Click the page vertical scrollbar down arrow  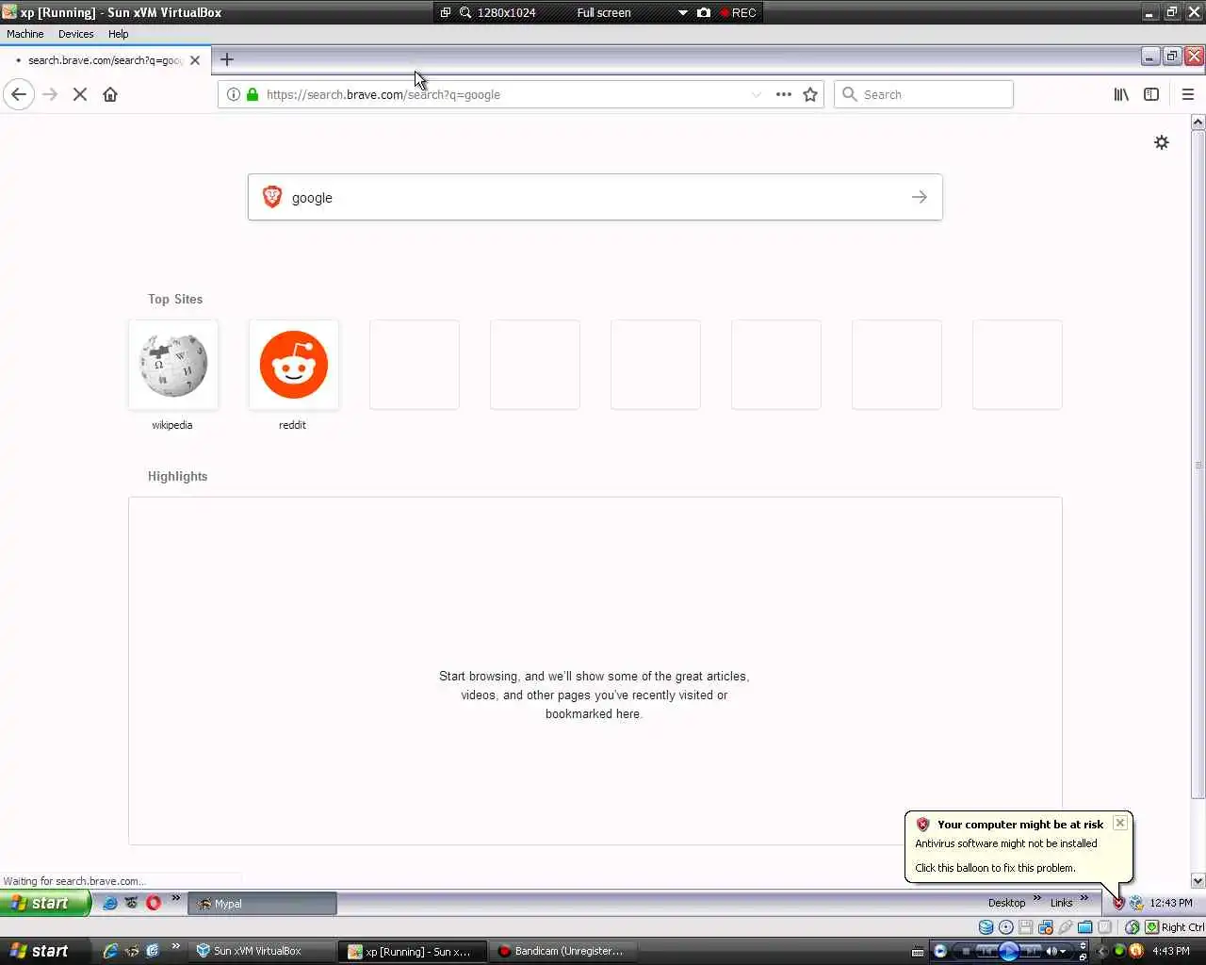pos(1198,881)
